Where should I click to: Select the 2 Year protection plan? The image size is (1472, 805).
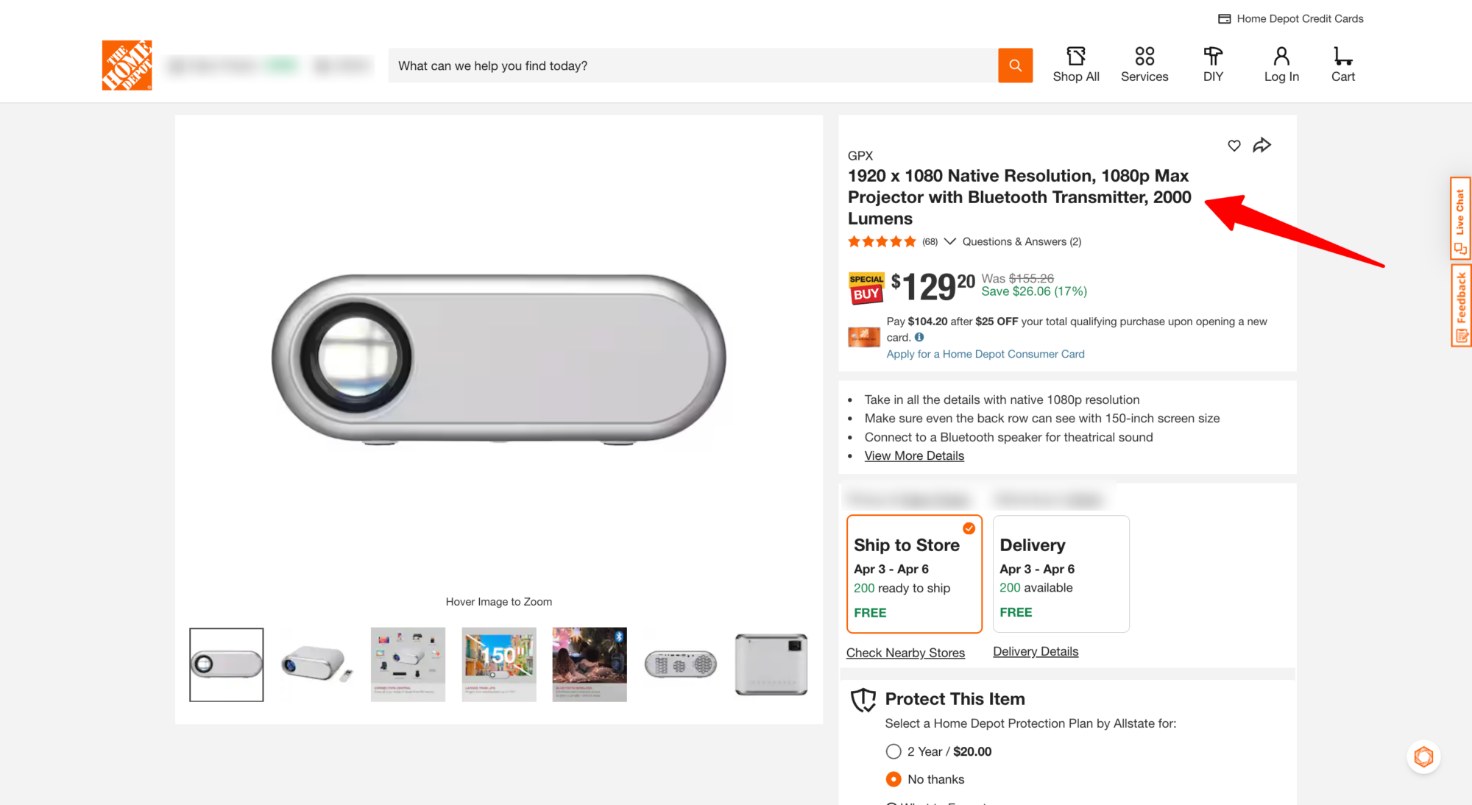pyautogui.click(x=894, y=751)
